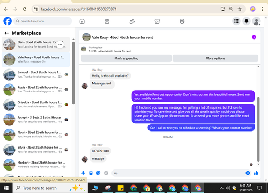Viewport: 268px width, 193px height.
Task: Open the Groups icon in top navigation
Action: tap(182, 21)
